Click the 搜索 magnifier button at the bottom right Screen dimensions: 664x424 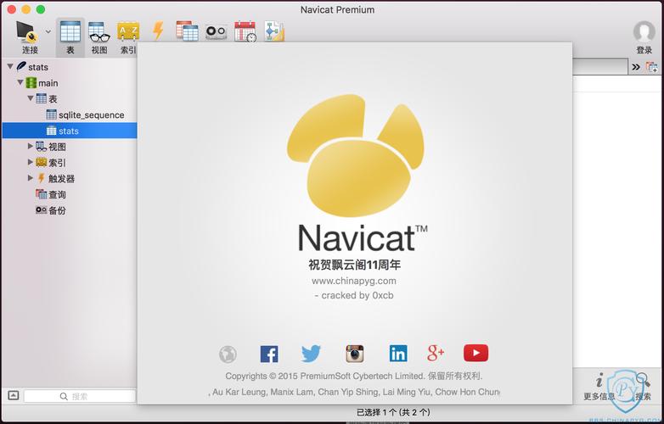point(643,387)
